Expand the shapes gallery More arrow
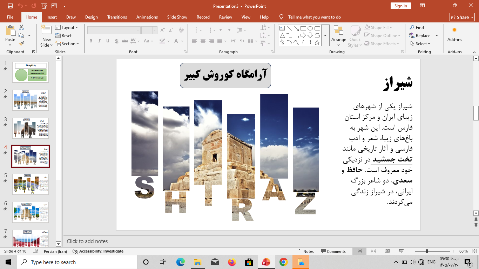 pos(325,35)
